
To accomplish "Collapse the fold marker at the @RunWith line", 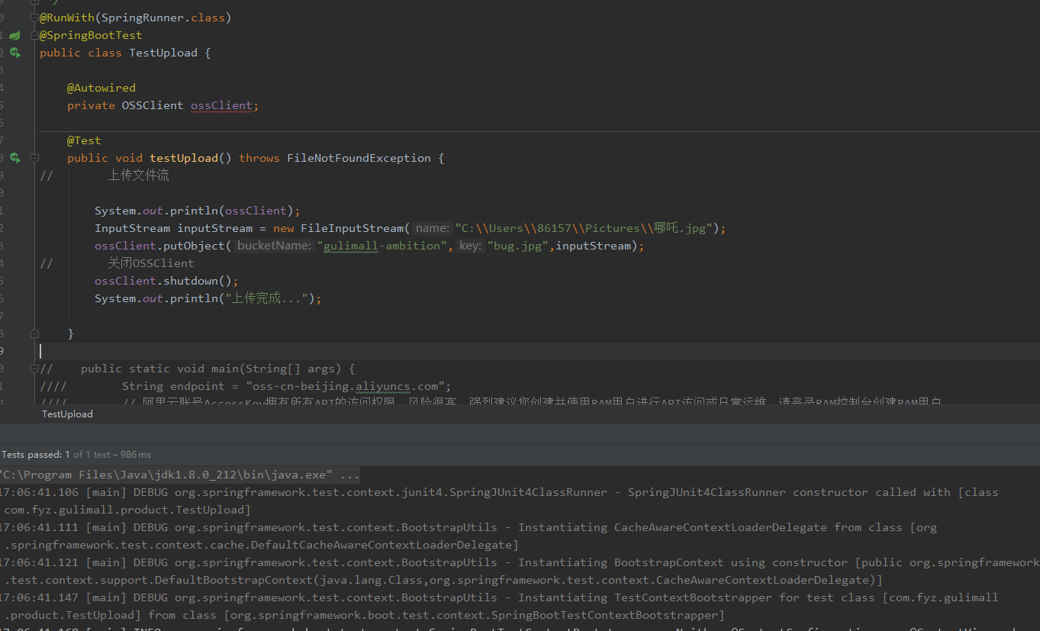I will [34, 18].
